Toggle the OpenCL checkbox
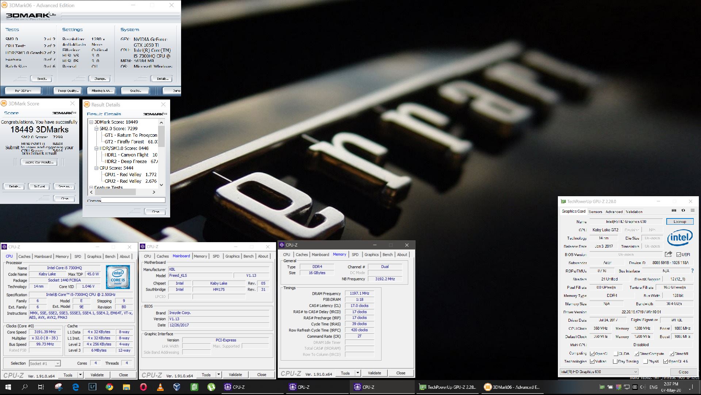Screen dimensions: 701x395 592,353
